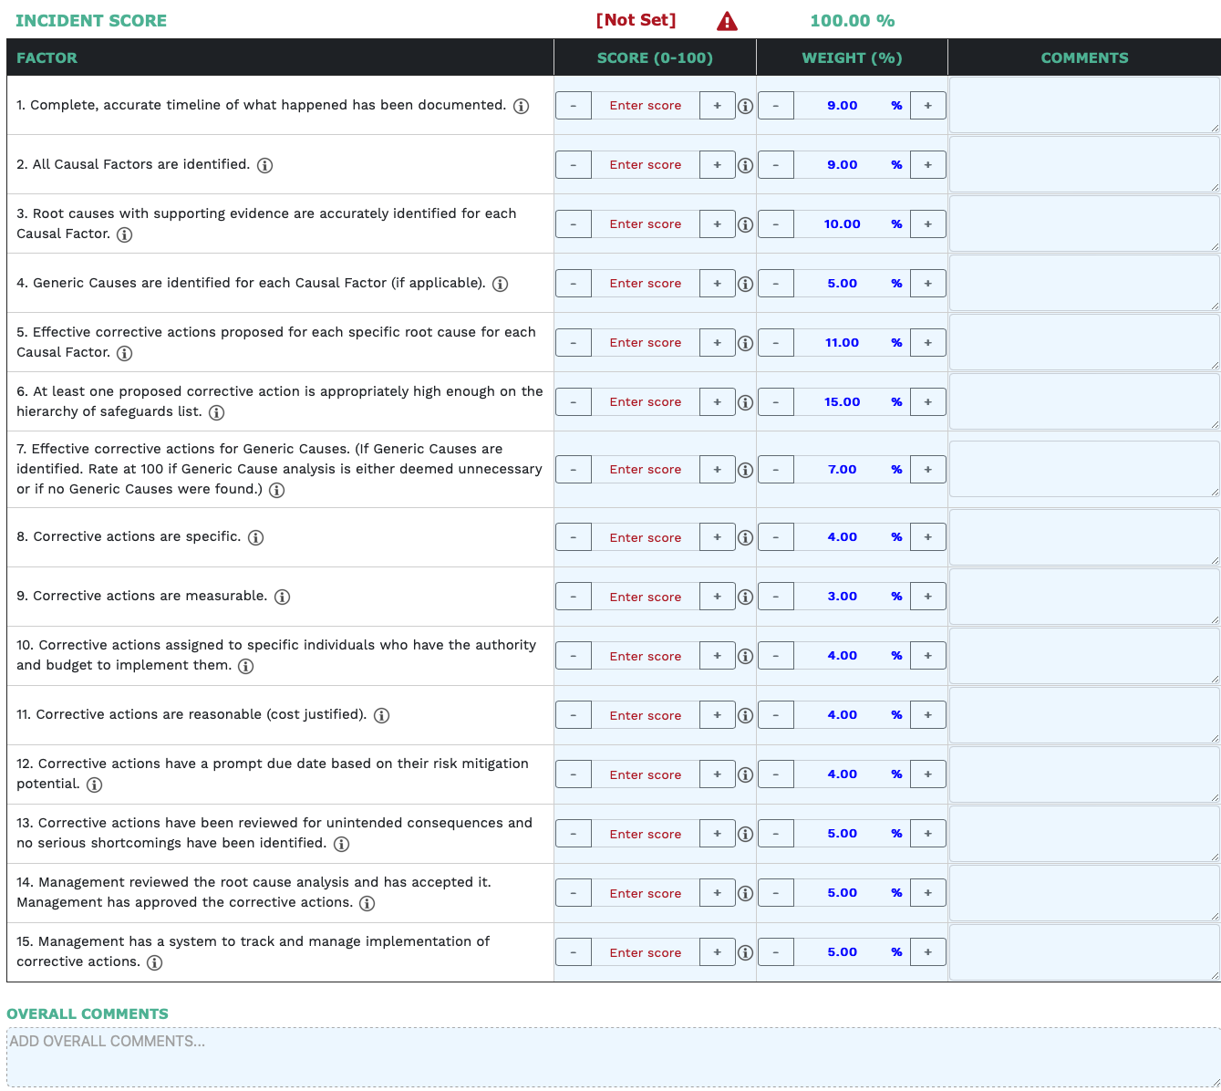Screen dimensions: 1221x1091
Task: Increase score for factor 1 timeline
Action: 717,106
